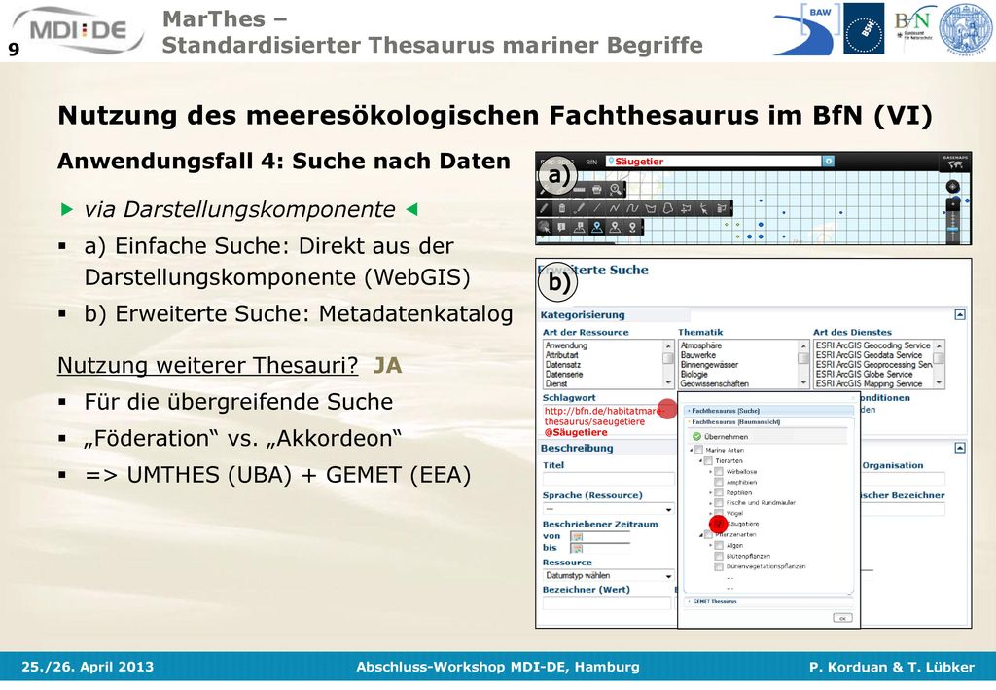This screenshot has width=996, height=690.
Task: Select the pencil edit tool
Action: 545,207
